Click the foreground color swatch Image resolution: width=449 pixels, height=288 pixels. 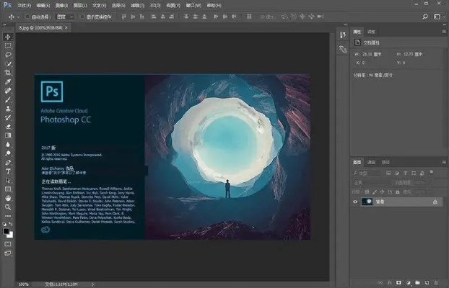click(6, 230)
